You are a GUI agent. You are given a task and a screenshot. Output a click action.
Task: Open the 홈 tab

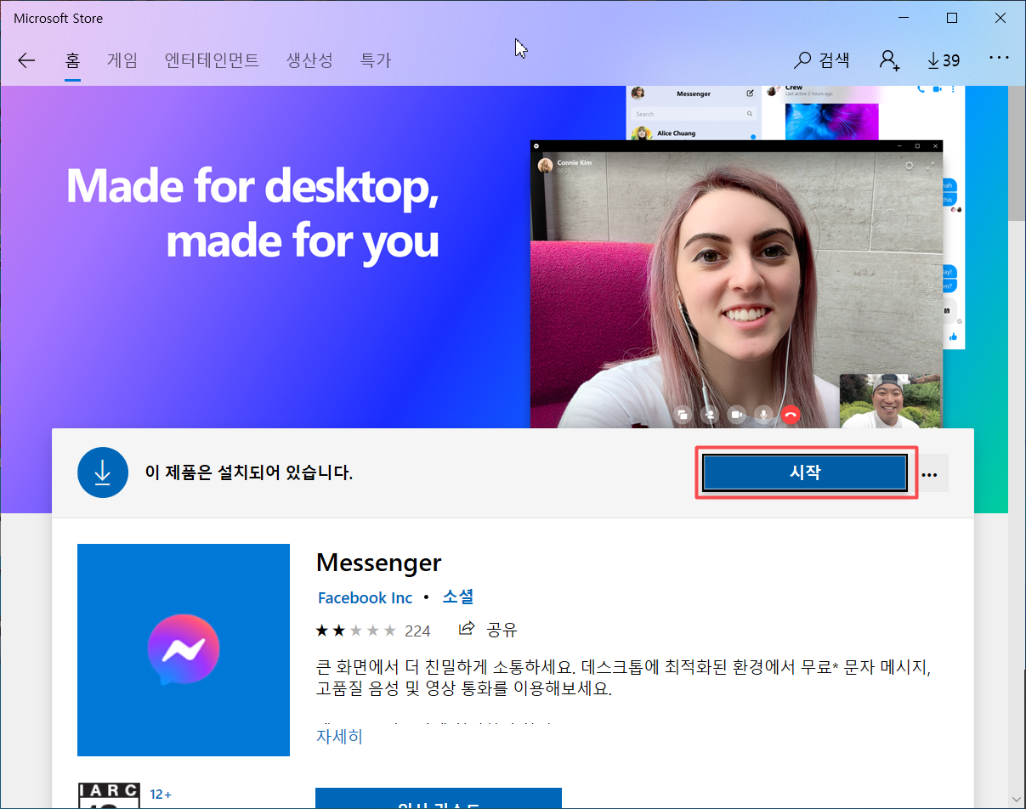[72, 60]
